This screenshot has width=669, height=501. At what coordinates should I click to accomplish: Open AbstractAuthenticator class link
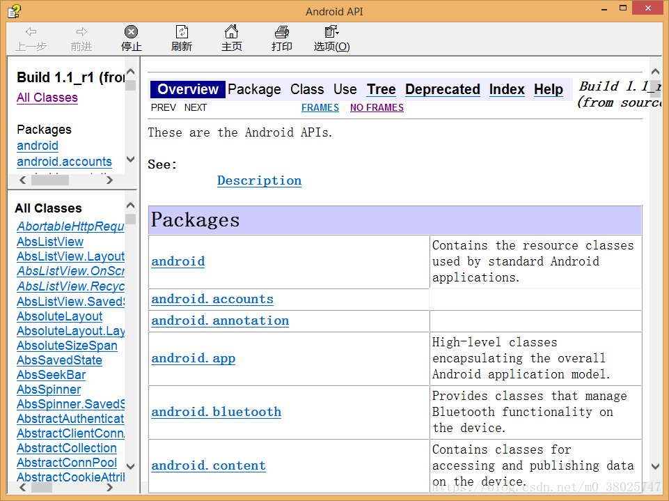[x=70, y=419]
